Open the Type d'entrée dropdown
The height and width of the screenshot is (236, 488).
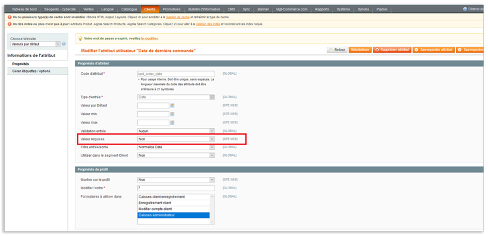176,97
